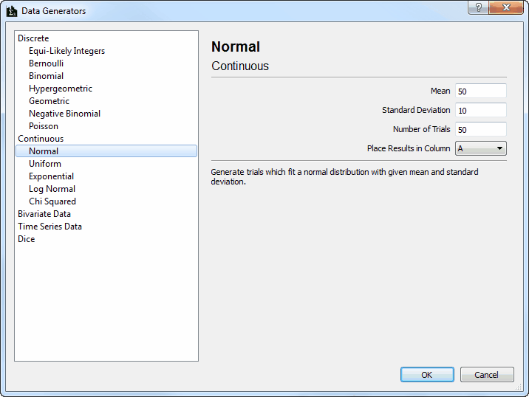The image size is (529, 397).
Task: Click the 'Place Results in Column' label
Action: (x=409, y=148)
